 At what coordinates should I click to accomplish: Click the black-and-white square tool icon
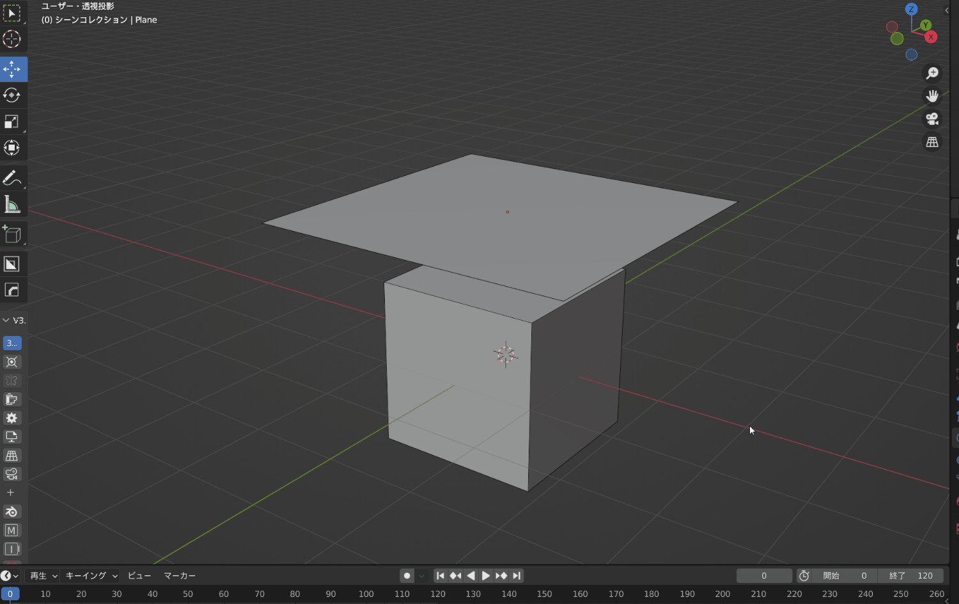coord(12,264)
